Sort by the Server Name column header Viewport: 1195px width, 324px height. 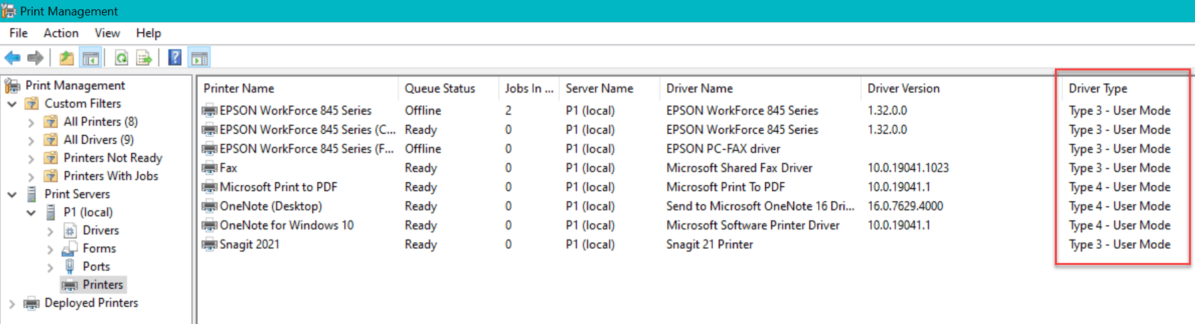click(609, 89)
